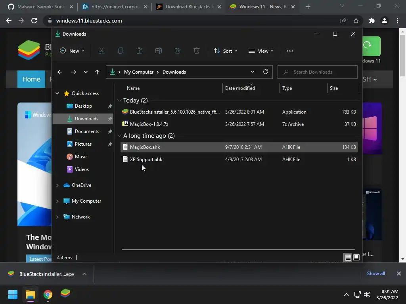The width and height of the screenshot is (406, 304).
Task: Reload the page in Chrome
Action: [x=34, y=21]
